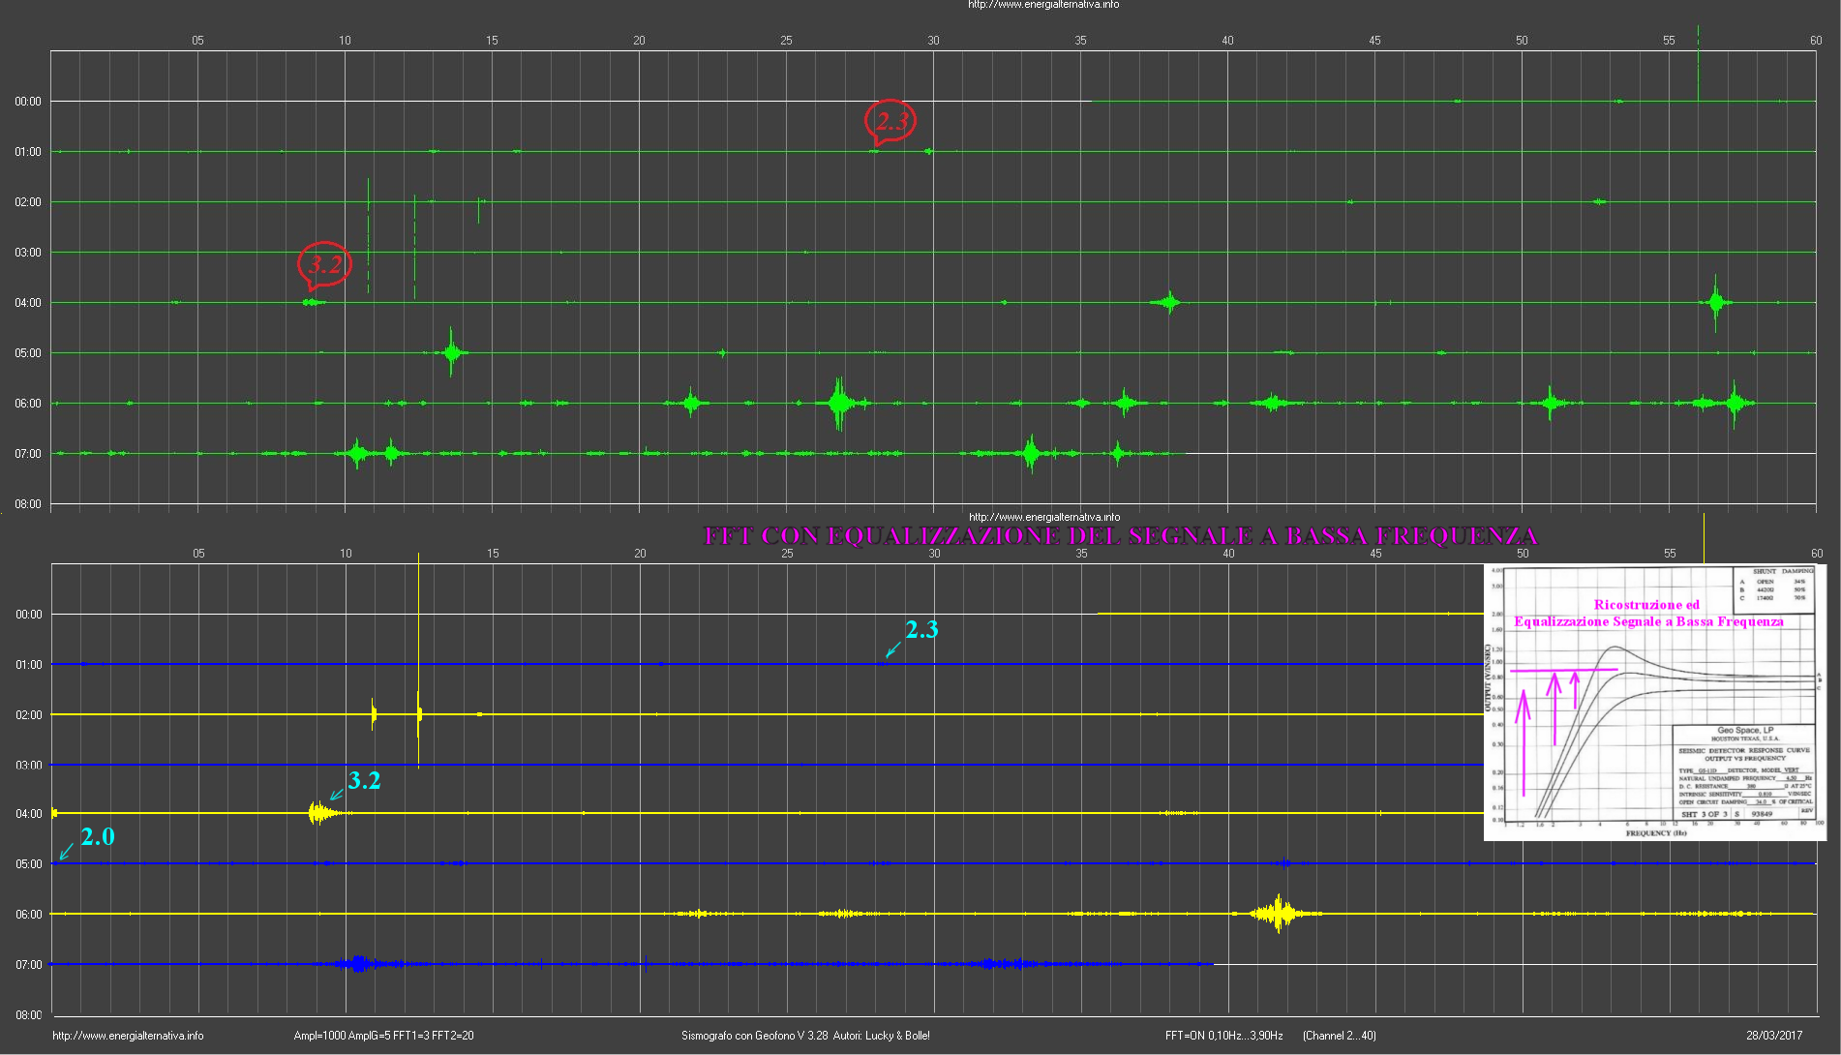Click minute label 45 above the lower FFT chart
Viewport: 1841px width, 1055px height.
click(x=1375, y=554)
